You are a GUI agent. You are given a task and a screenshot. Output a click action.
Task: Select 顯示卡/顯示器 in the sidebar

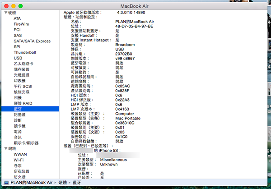pyautogui.click(x=26, y=143)
